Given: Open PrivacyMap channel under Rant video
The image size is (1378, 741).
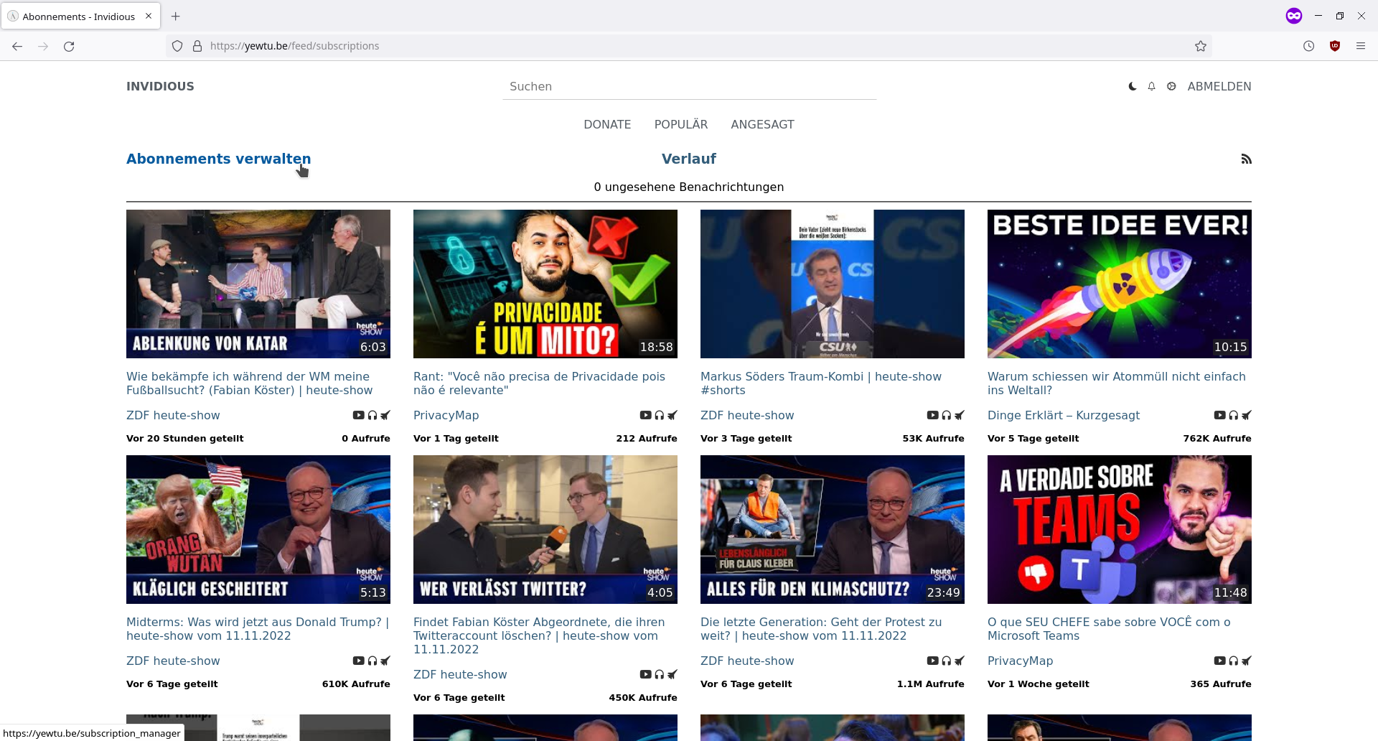Looking at the screenshot, I should point(446,415).
